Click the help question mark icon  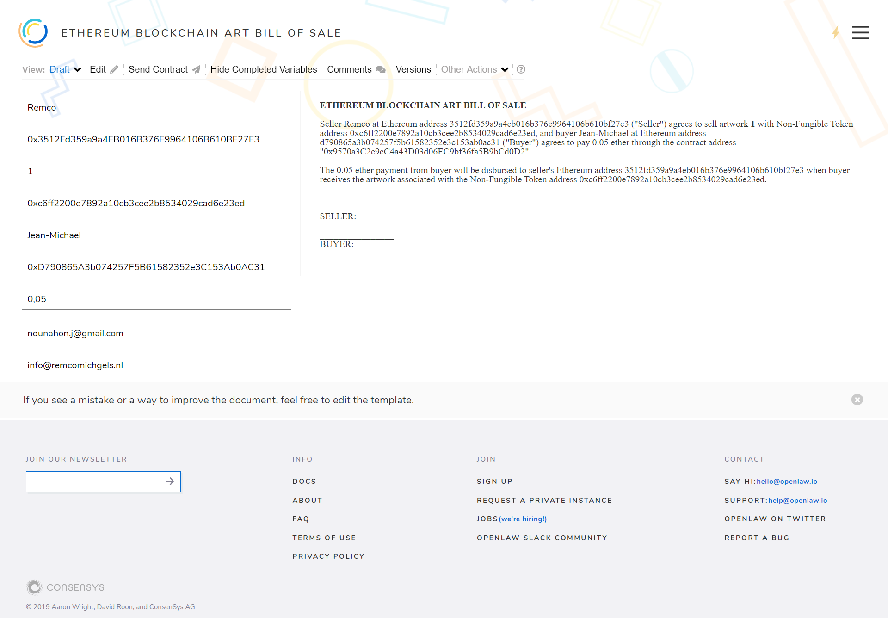click(x=521, y=69)
